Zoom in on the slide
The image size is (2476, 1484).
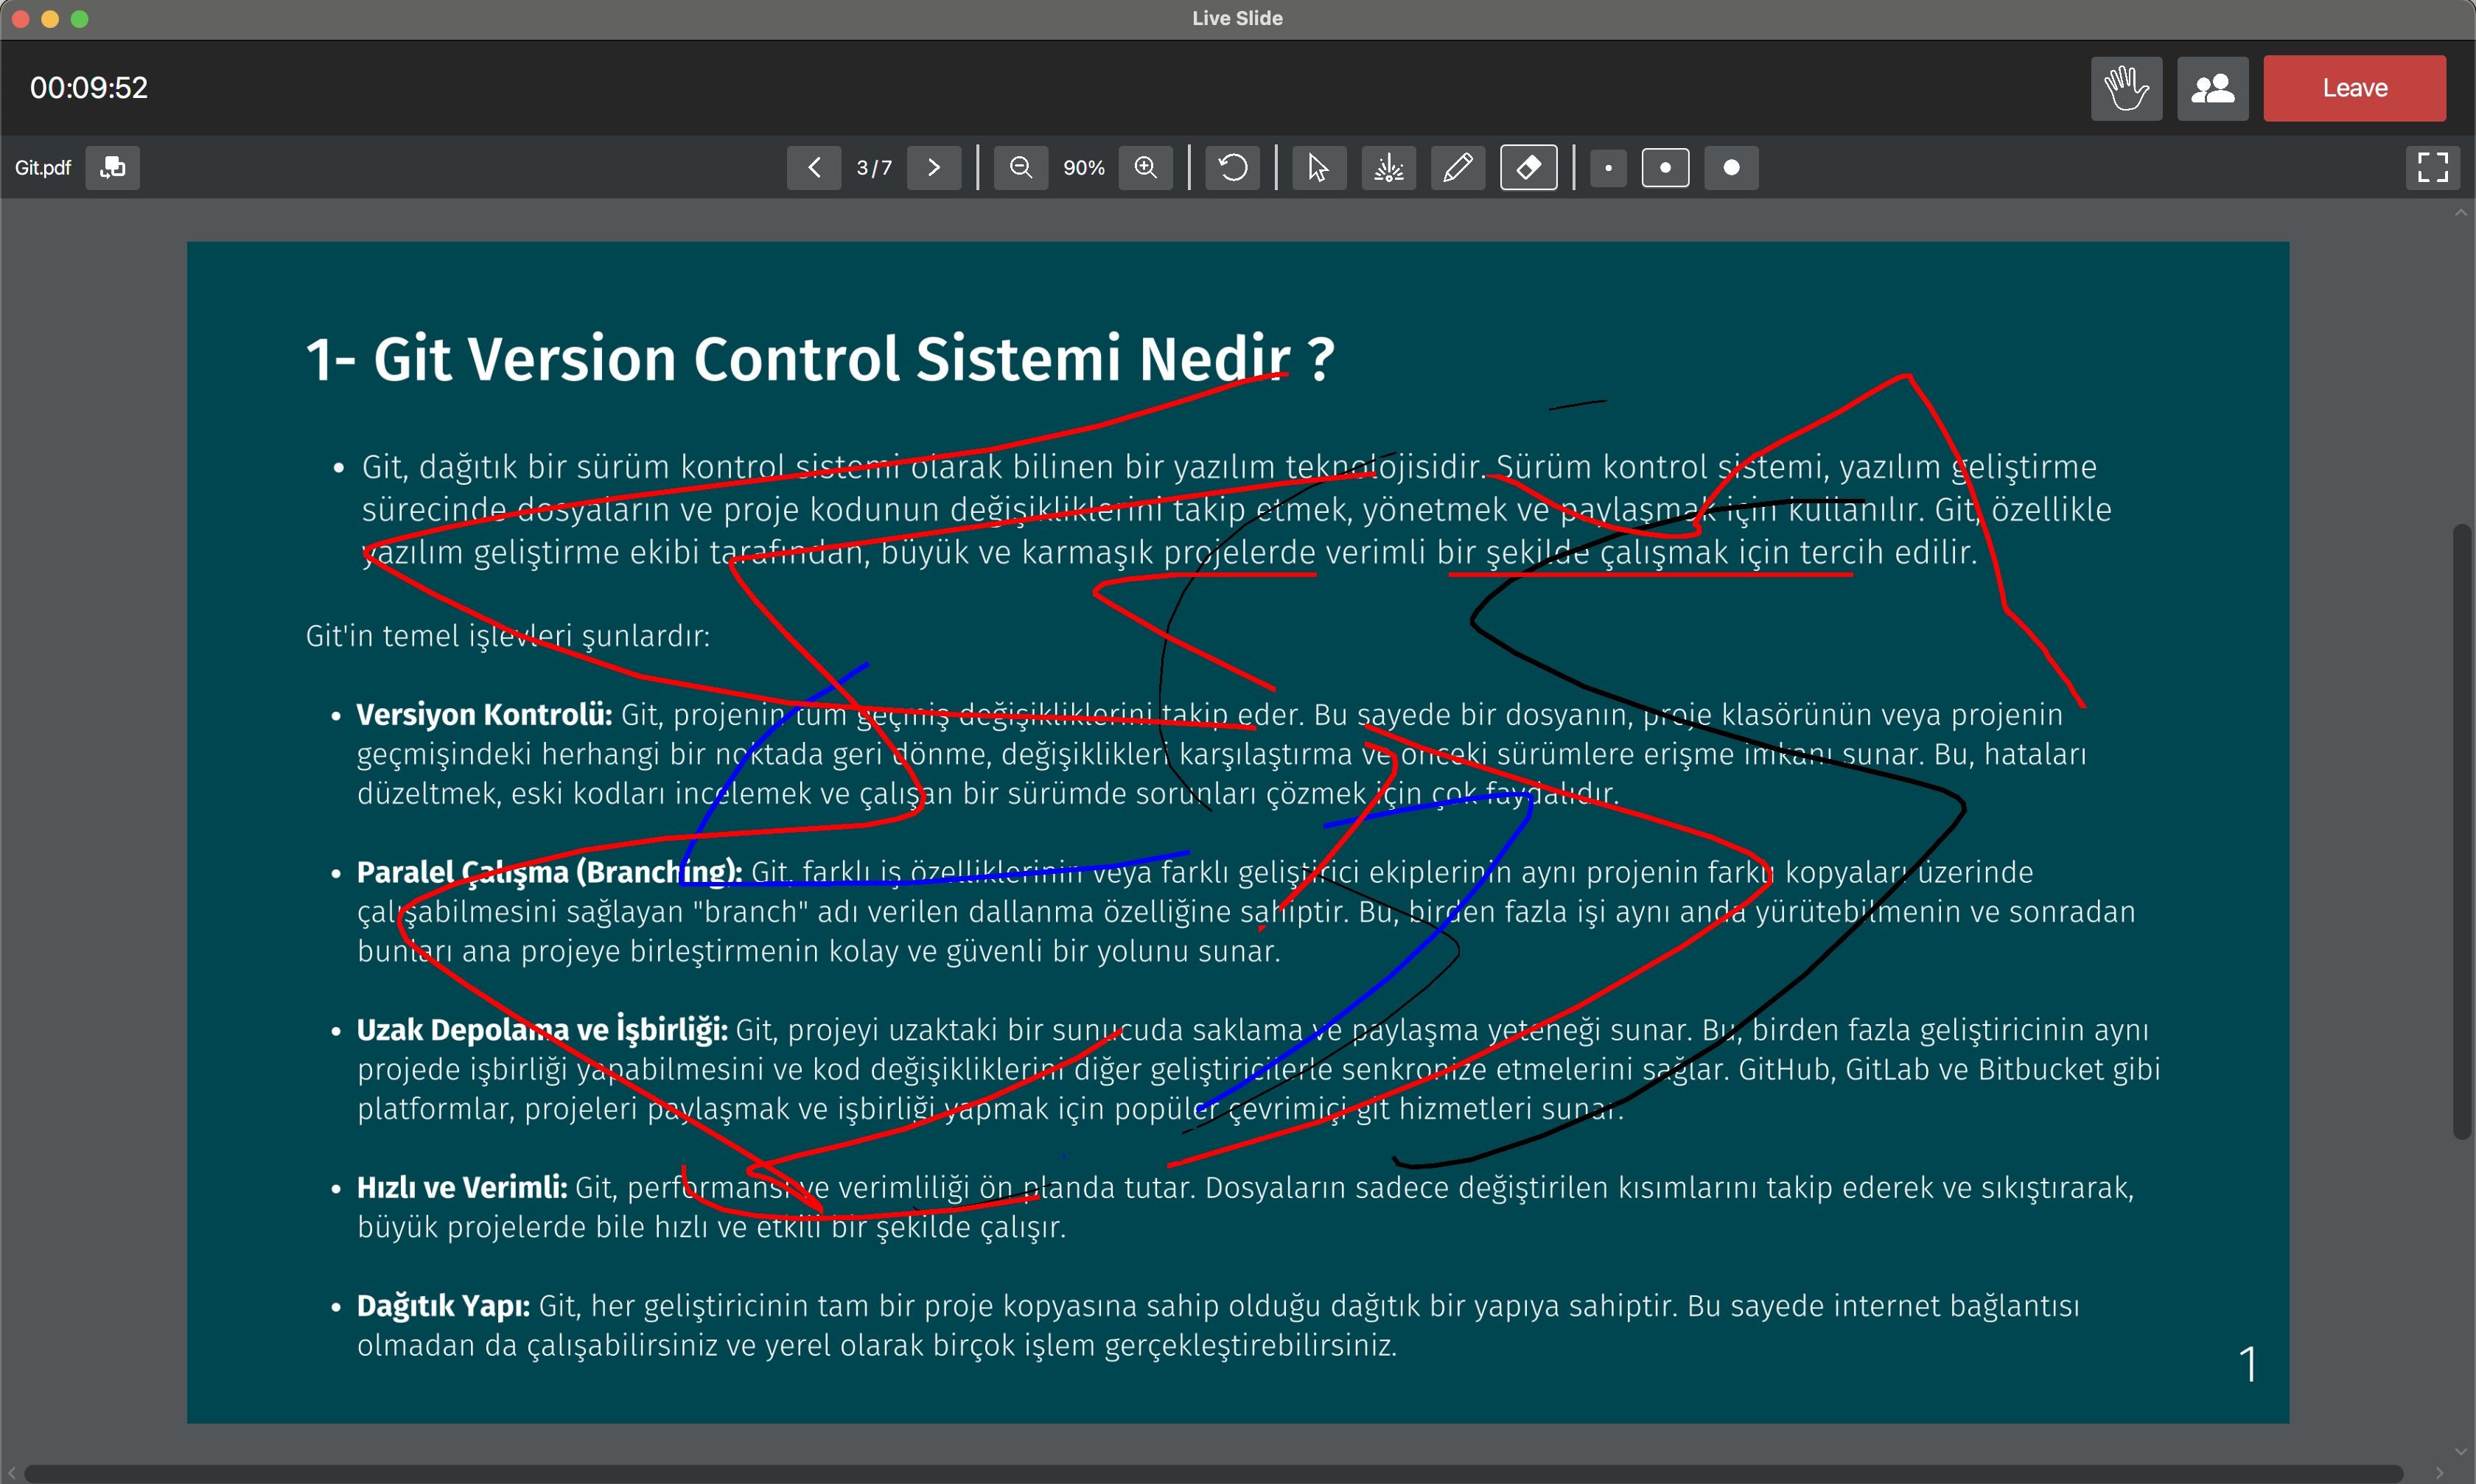(1146, 167)
